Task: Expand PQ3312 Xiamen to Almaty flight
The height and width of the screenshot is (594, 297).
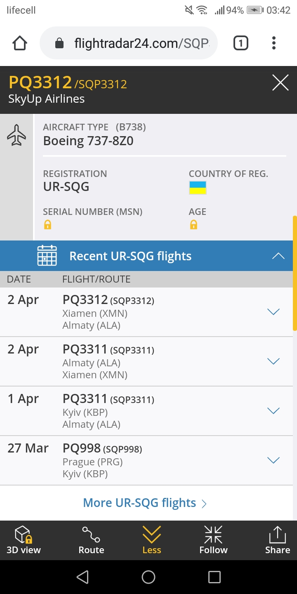Action: pyautogui.click(x=273, y=312)
